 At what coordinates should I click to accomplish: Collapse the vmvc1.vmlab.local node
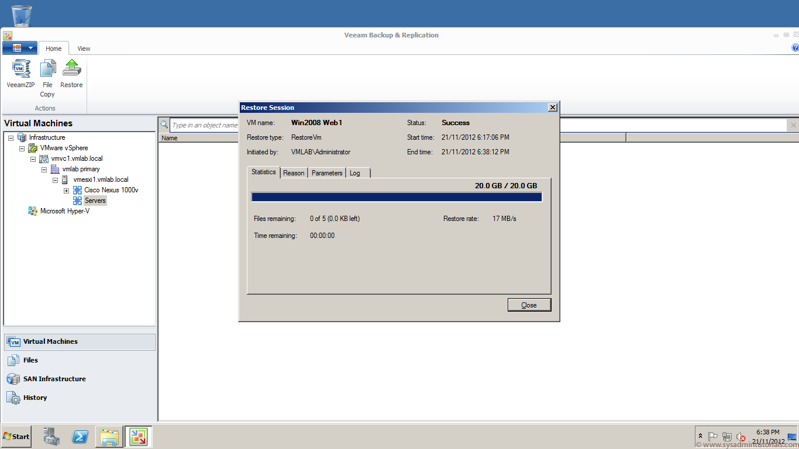[x=33, y=159]
